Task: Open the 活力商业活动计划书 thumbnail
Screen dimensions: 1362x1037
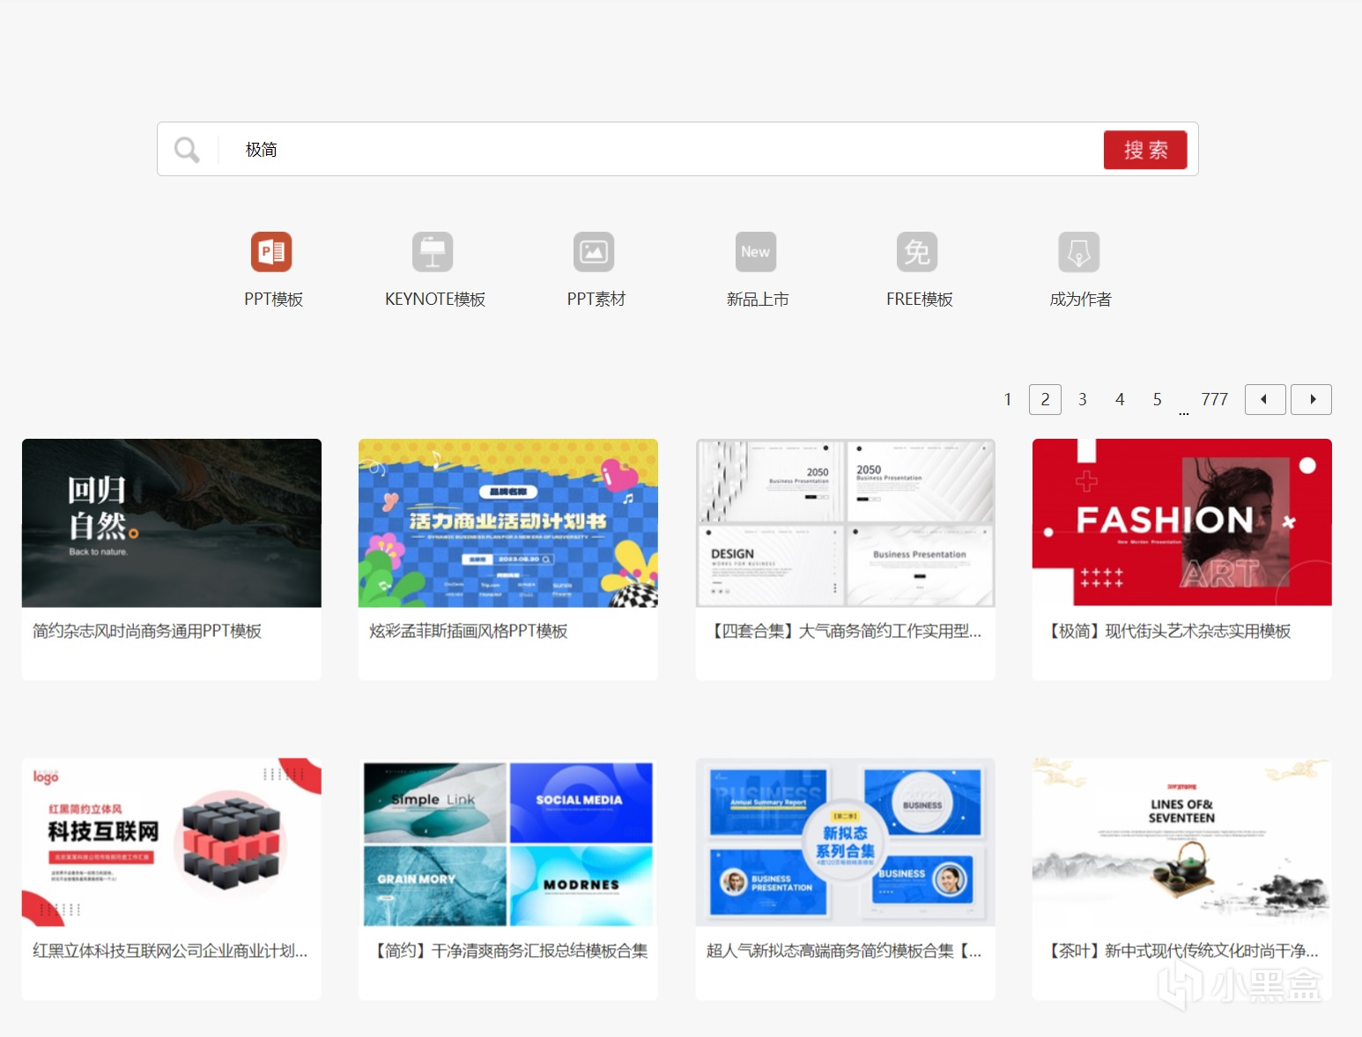Action: (x=508, y=522)
